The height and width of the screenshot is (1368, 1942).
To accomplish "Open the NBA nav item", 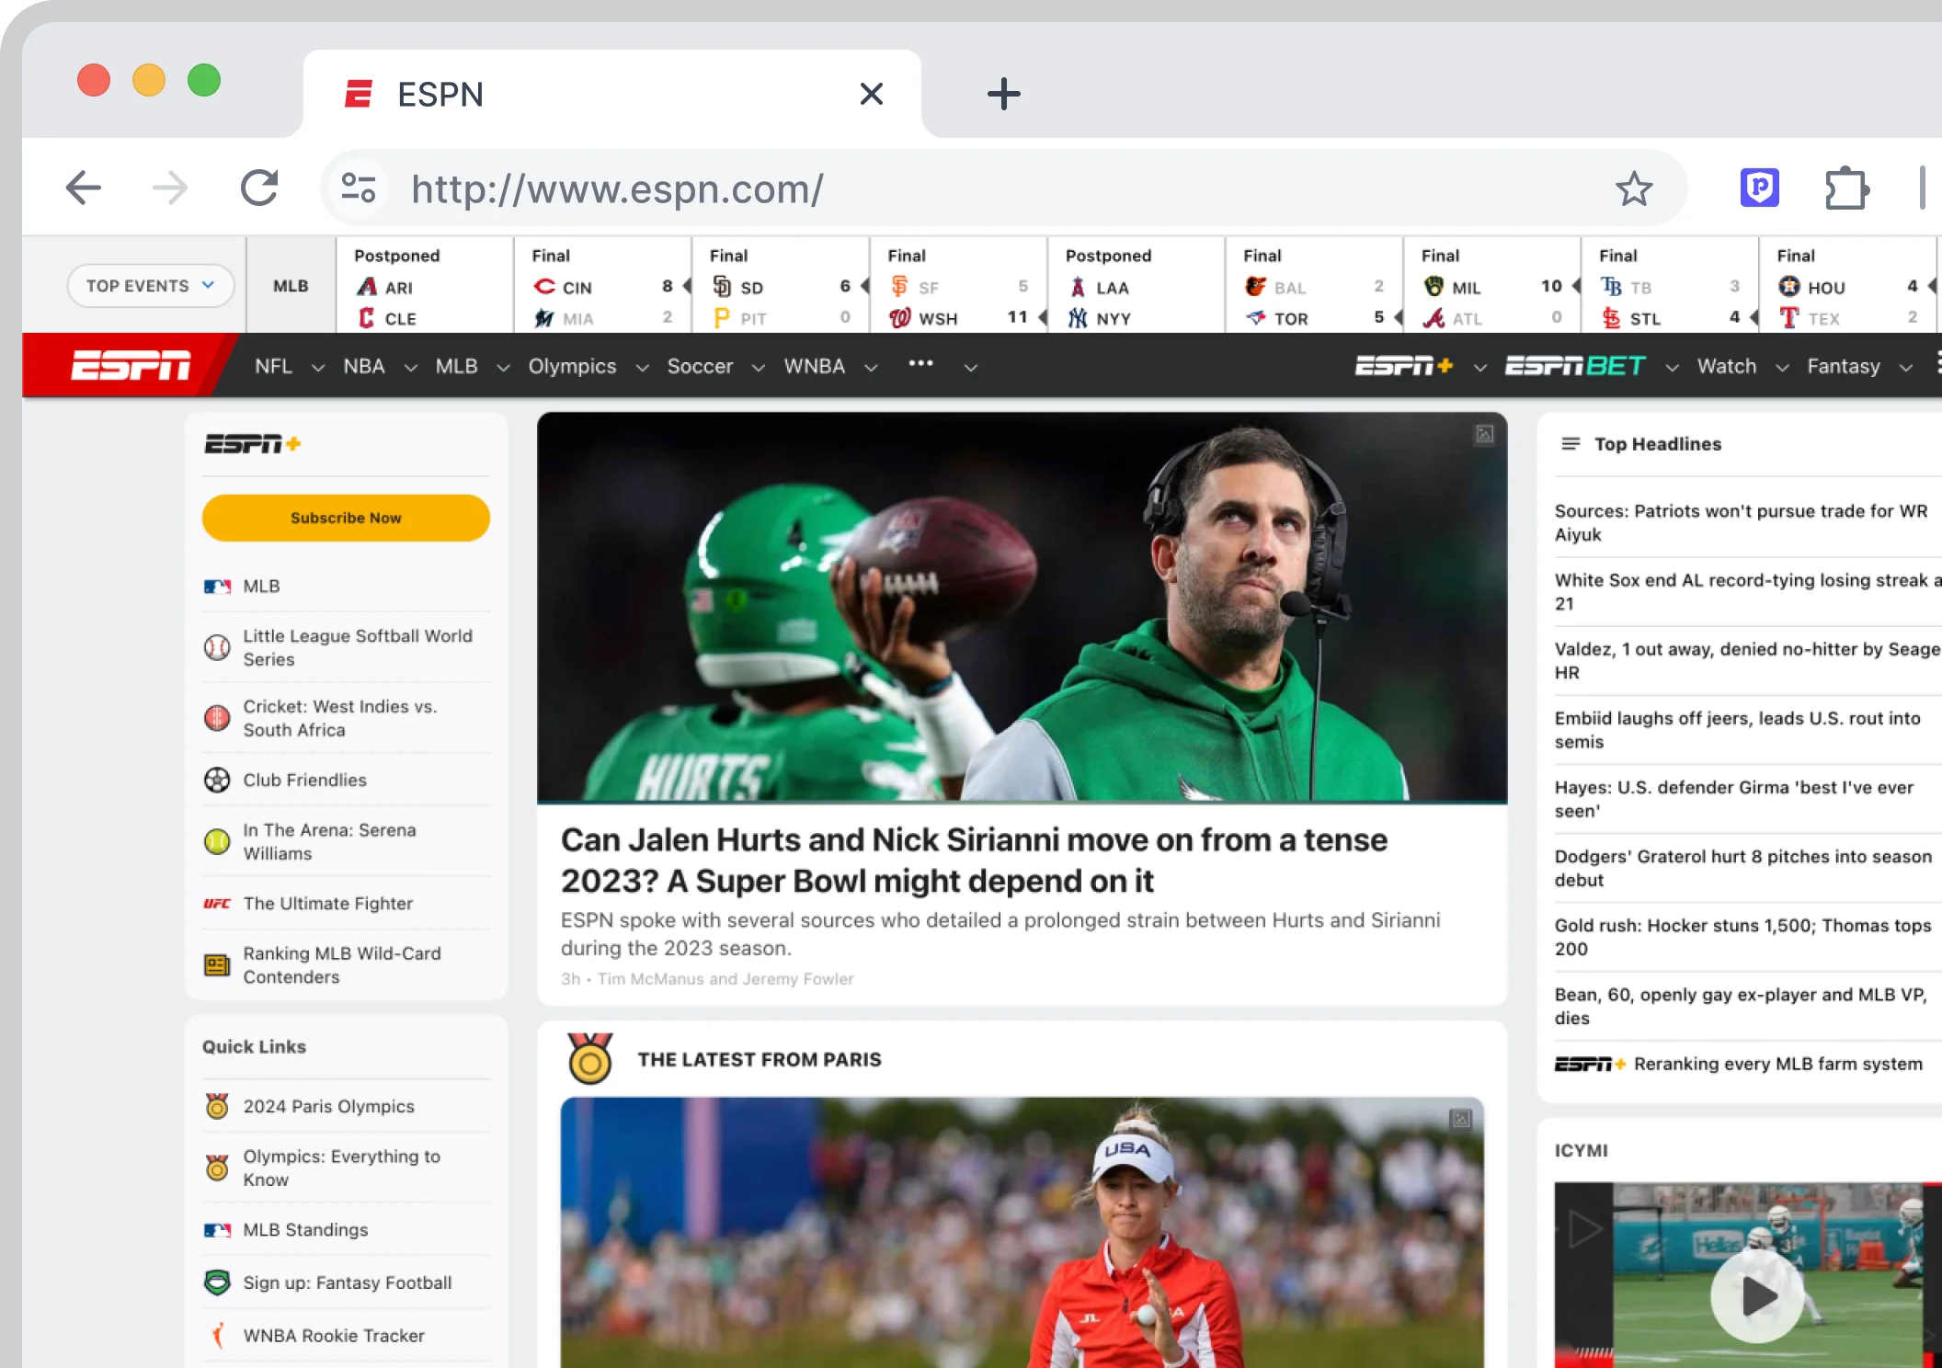I will pyautogui.click(x=364, y=366).
